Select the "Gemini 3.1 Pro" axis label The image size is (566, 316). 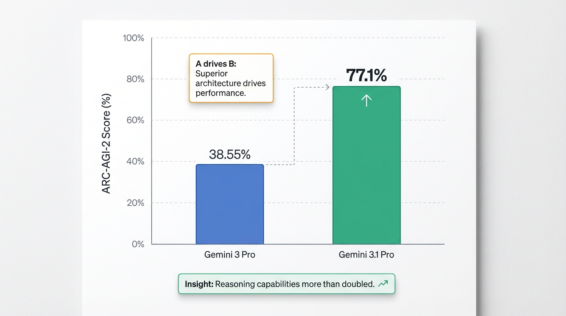(x=366, y=255)
